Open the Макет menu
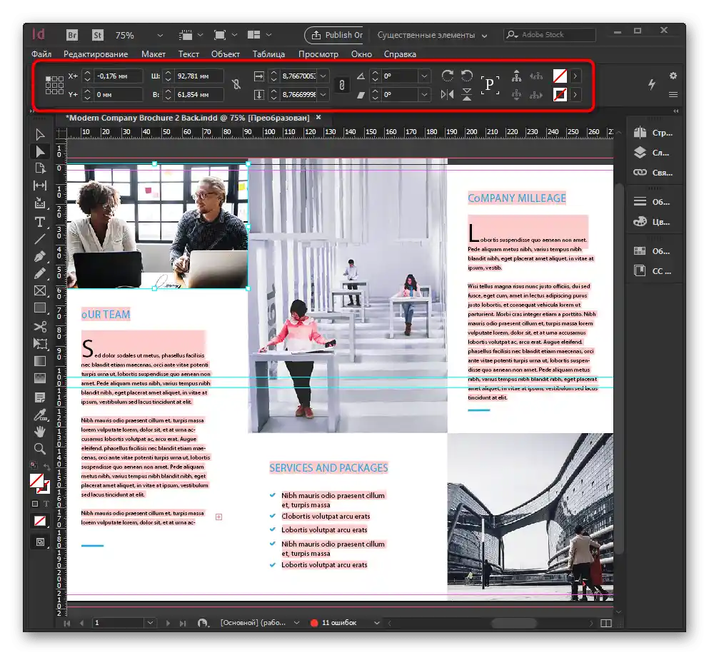Image resolution: width=709 pixels, height=655 pixels. 153,54
